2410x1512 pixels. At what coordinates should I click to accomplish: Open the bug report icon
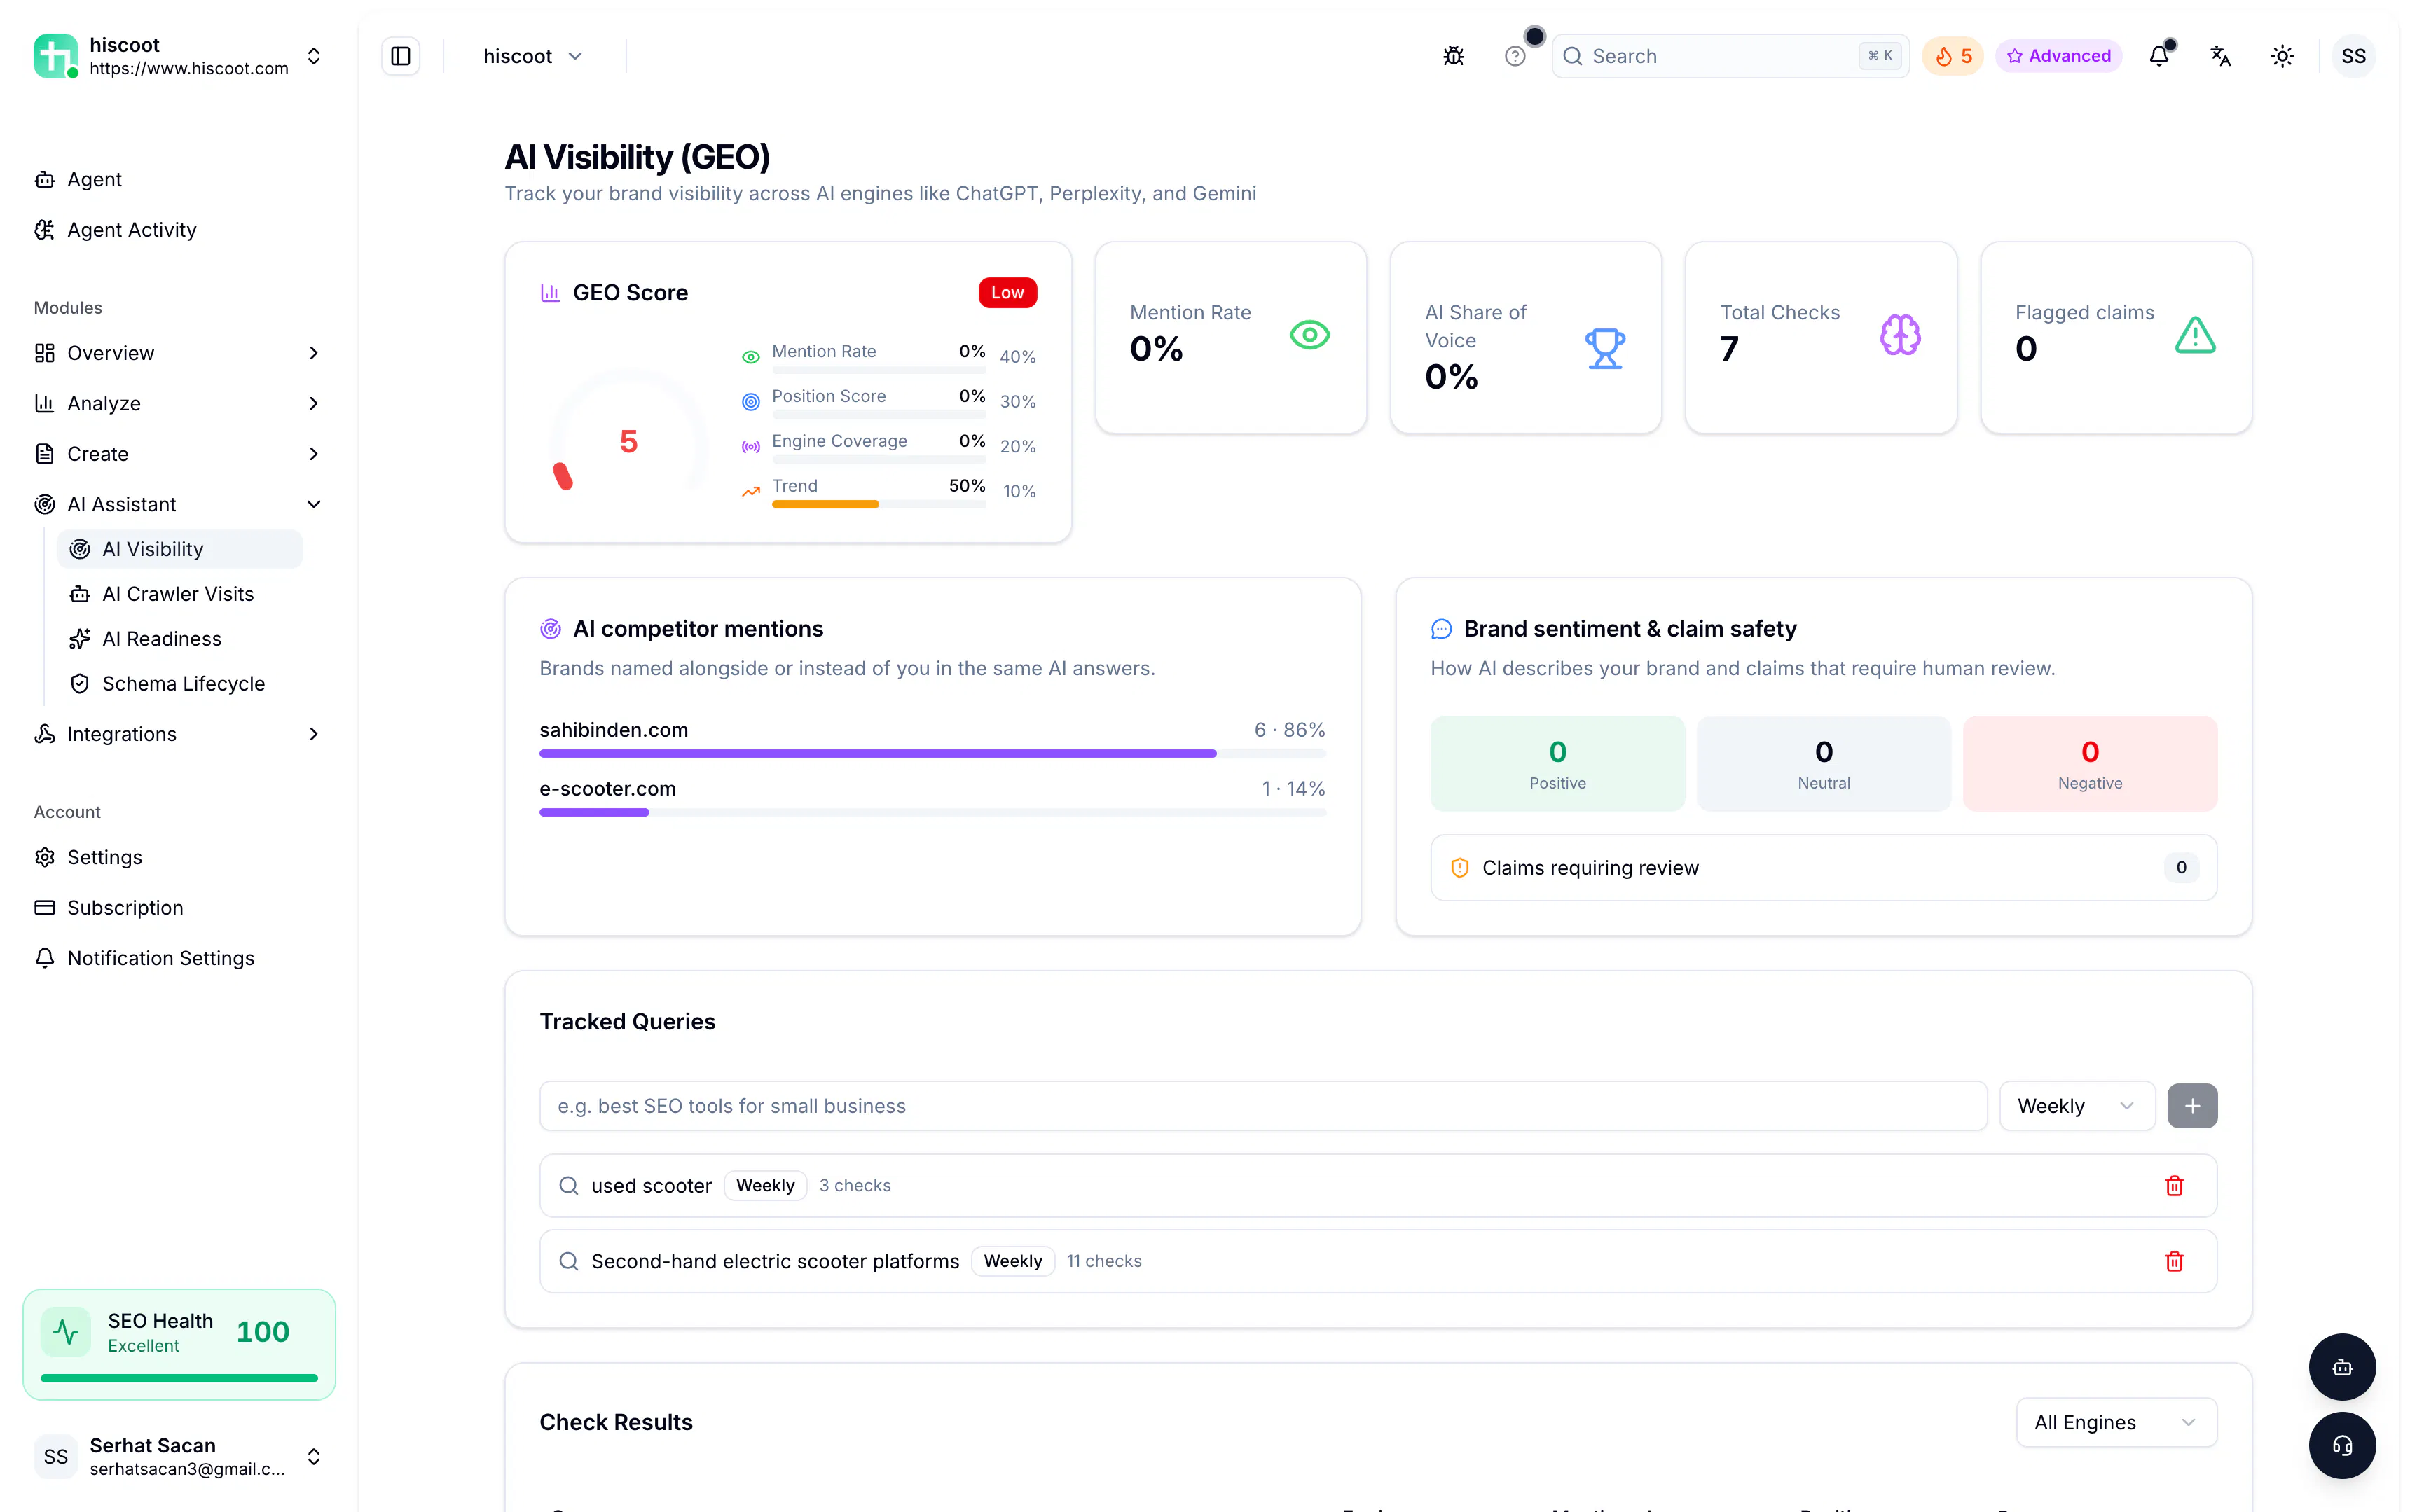click(1452, 56)
